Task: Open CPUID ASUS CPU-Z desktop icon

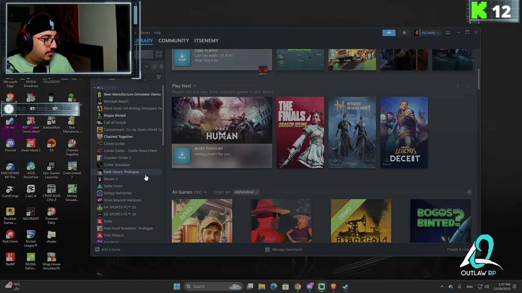Action: click(51, 193)
